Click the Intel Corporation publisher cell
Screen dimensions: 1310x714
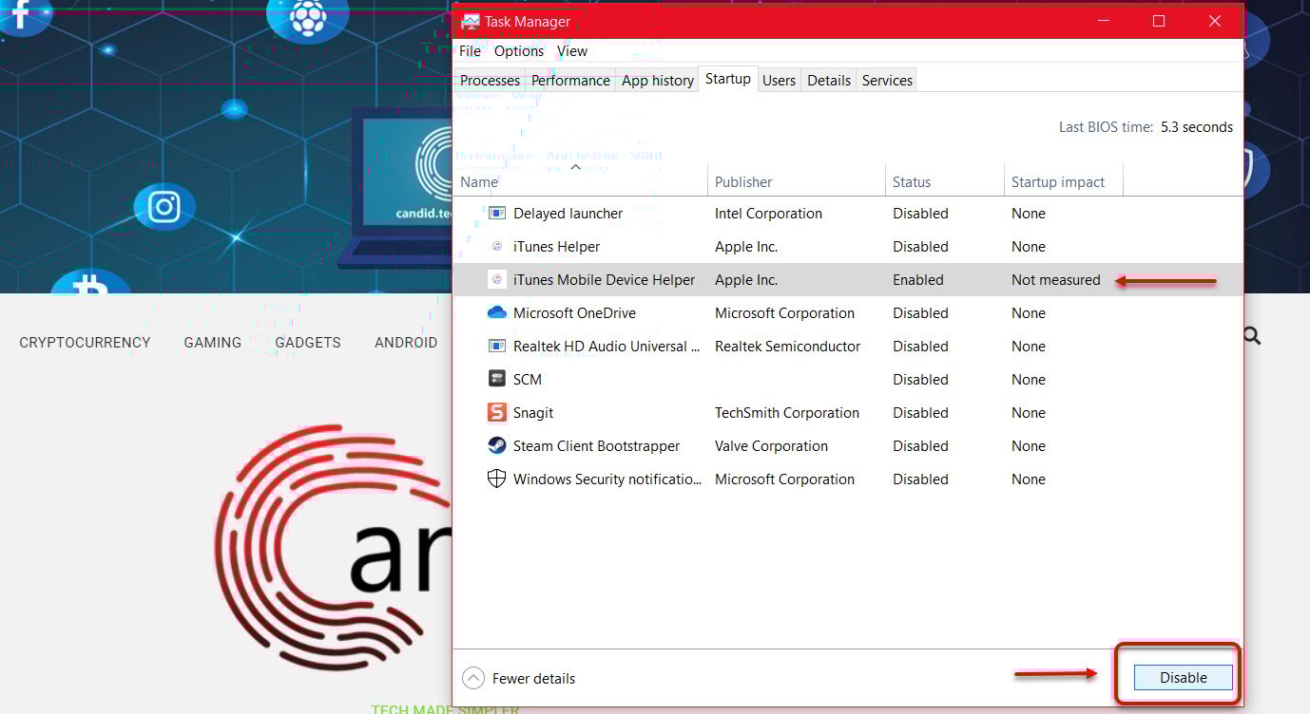(768, 214)
